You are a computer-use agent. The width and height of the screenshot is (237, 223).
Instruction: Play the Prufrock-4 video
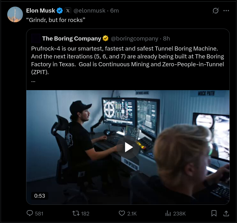pos(129,147)
